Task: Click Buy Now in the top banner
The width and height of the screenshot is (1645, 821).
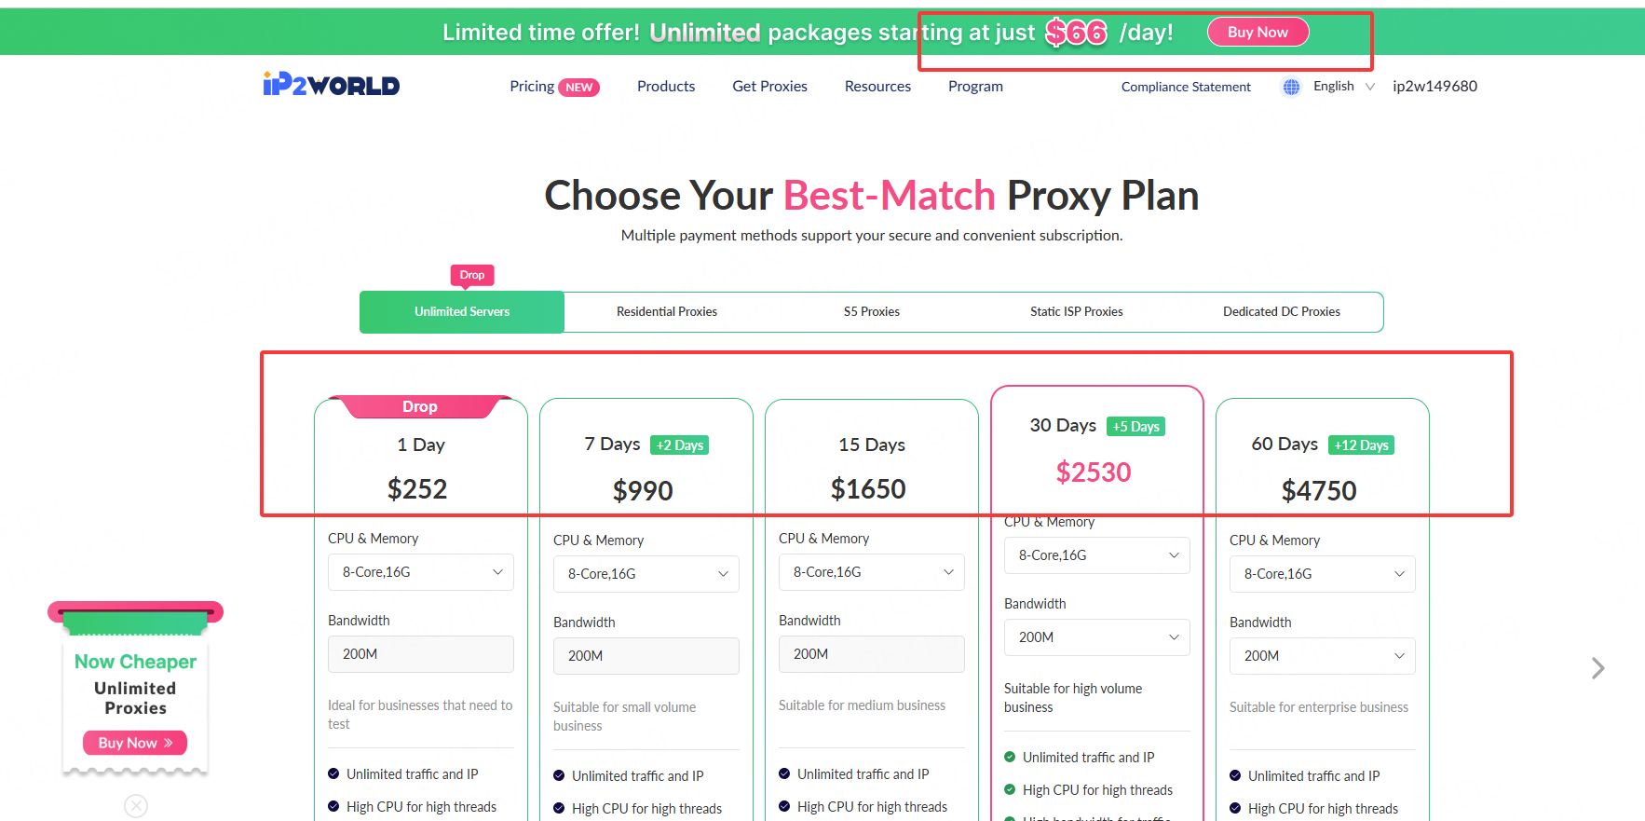Action: point(1258,33)
